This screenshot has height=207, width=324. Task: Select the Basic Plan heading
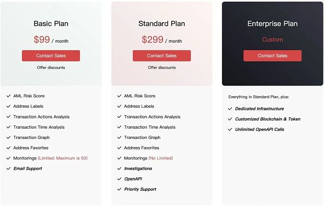(x=51, y=24)
